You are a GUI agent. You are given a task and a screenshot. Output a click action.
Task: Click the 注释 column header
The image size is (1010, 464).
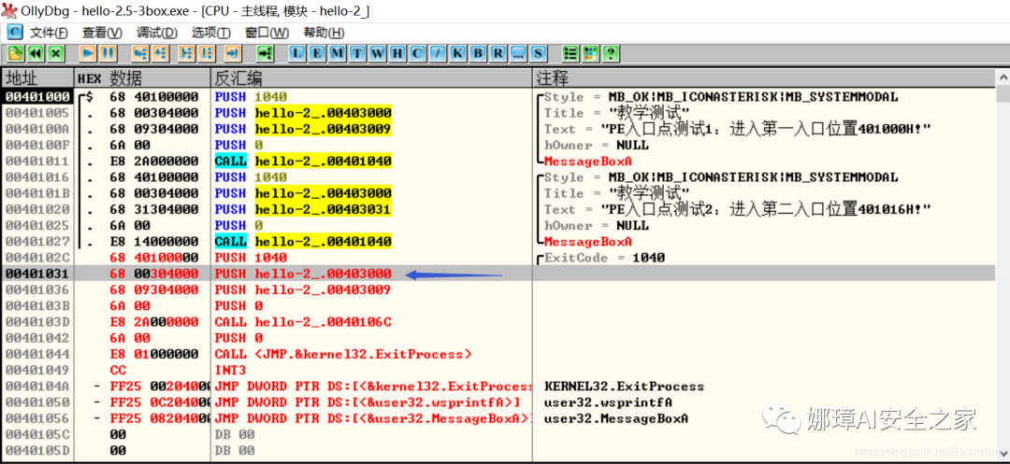(x=764, y=78)
